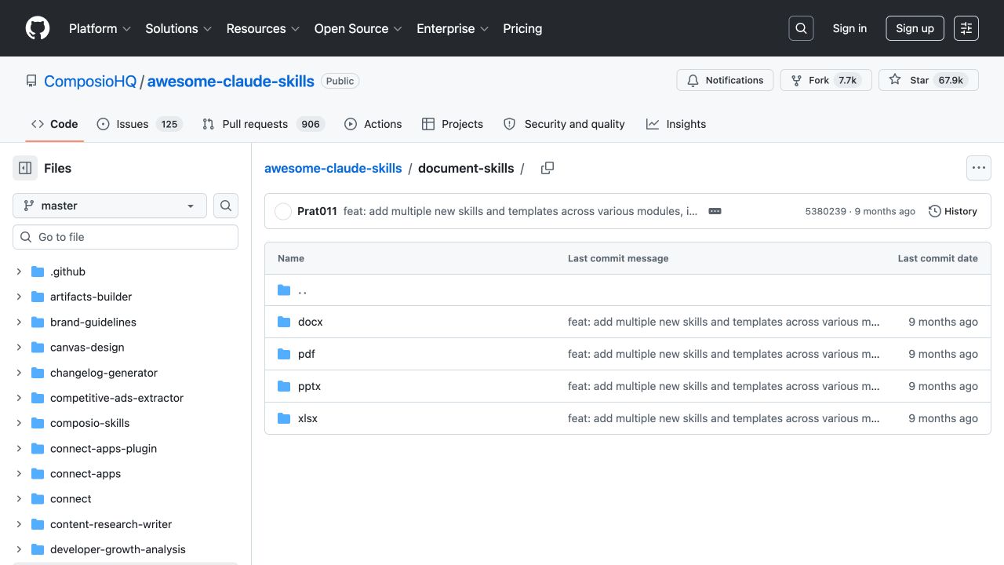Open the master branch selector

(x=110, y=206)
